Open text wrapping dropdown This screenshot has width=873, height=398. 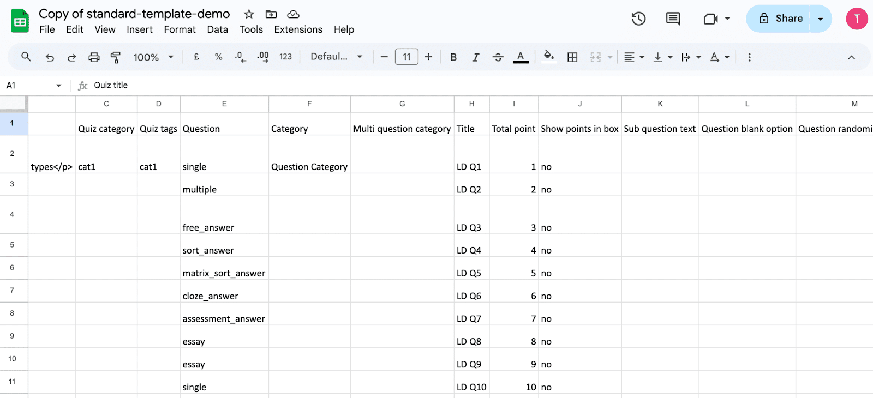coord(691,57)
